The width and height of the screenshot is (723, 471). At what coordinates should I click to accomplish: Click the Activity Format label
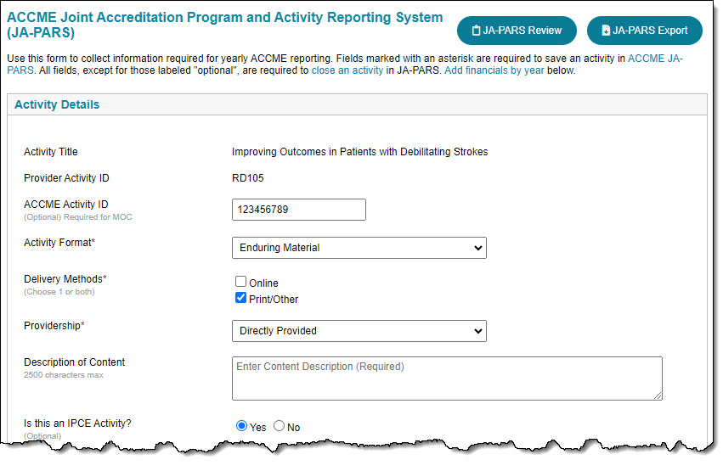[59, 243]
